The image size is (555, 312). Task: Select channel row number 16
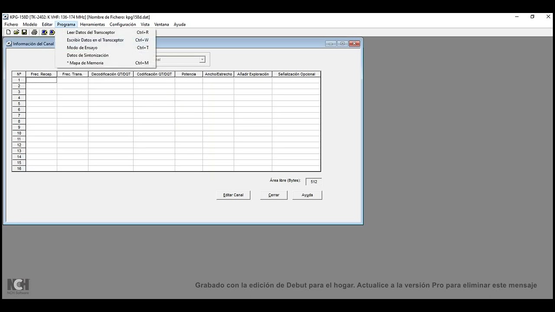(19, 169)
